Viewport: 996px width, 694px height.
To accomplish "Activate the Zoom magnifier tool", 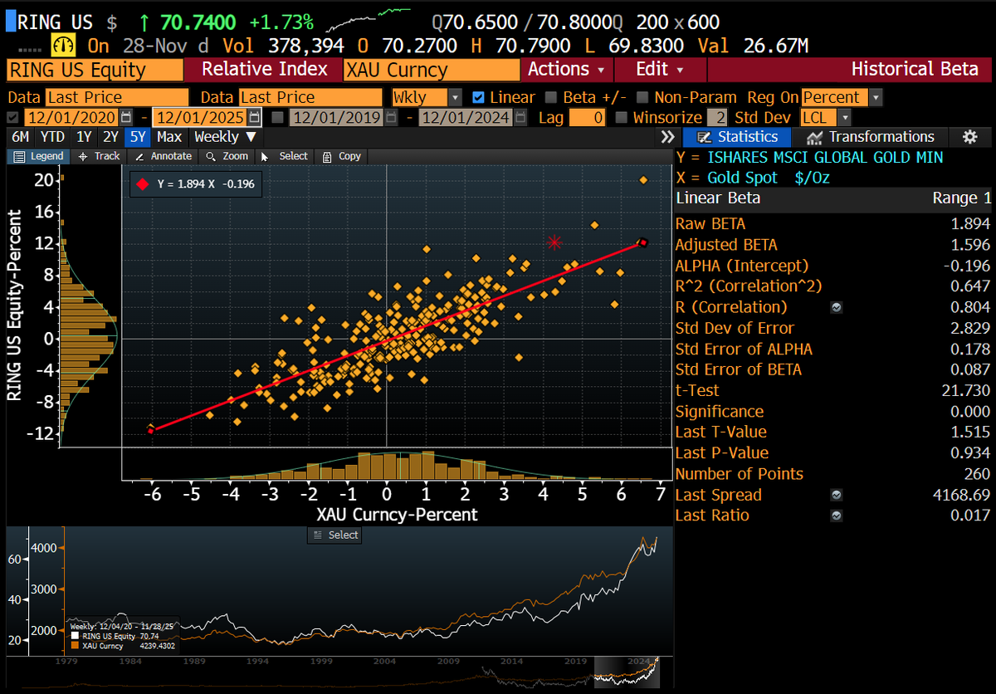I will point(227,156).
